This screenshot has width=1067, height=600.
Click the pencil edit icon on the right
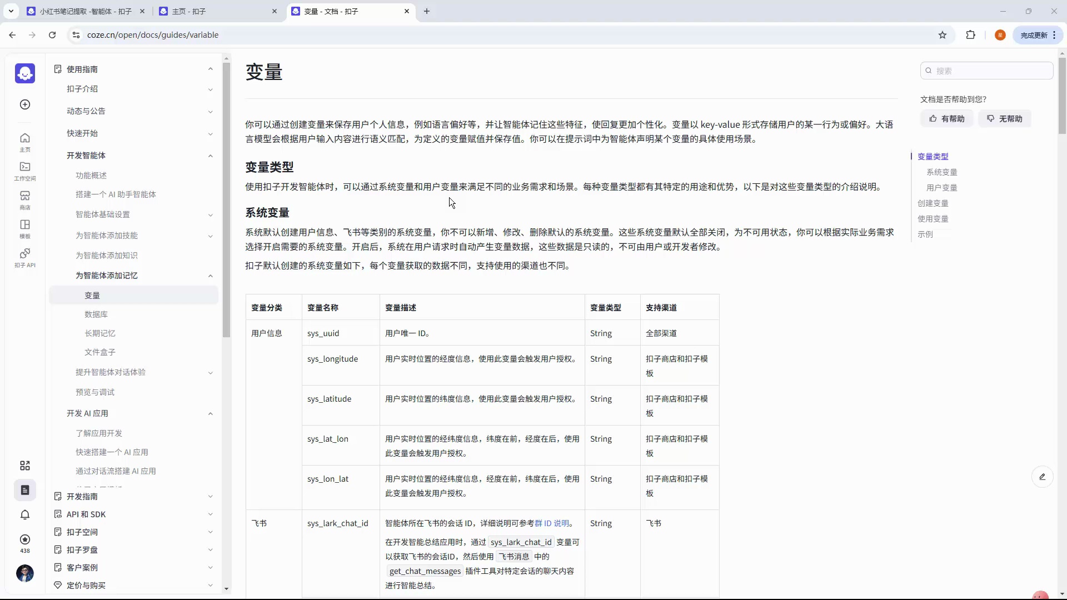[1043, 477]
